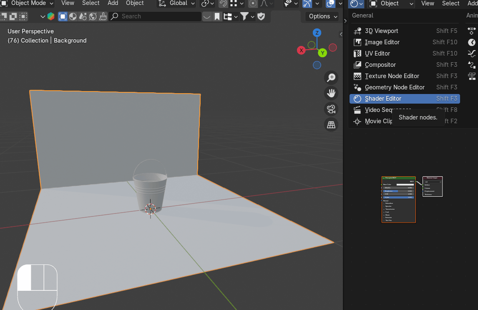Click the zoom magnifier viewport gizmo
Screen dimensions: 478x310
tap(331, 77)
